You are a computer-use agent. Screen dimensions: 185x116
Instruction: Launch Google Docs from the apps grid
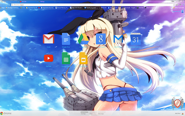66,39
